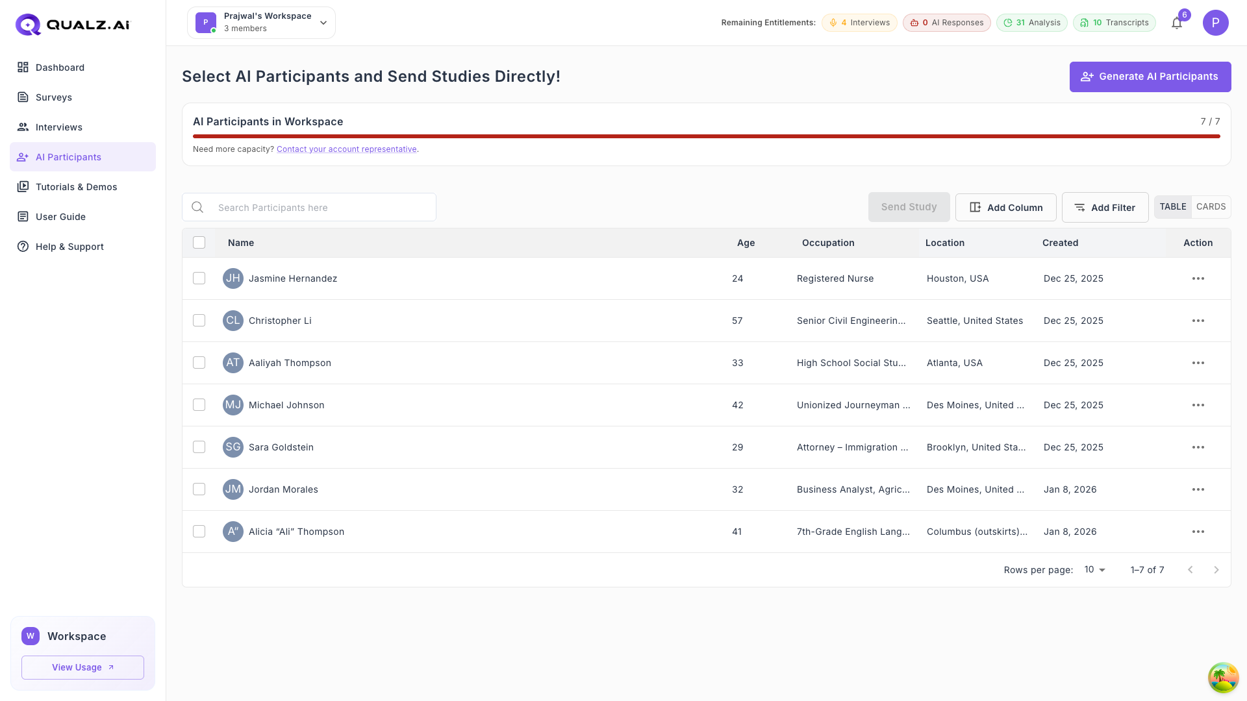Open the Surveys sidebar icon
1247x701 pixels.
23,97
